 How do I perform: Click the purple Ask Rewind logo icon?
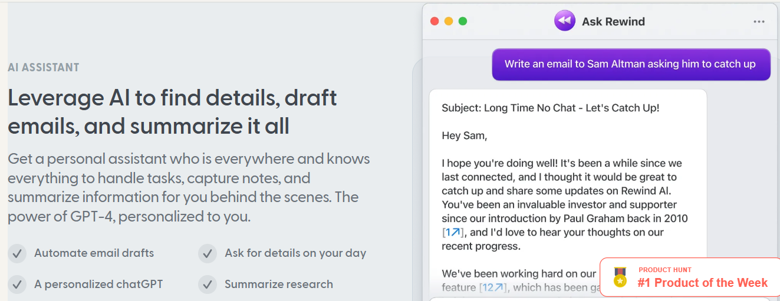click(564, 21)
